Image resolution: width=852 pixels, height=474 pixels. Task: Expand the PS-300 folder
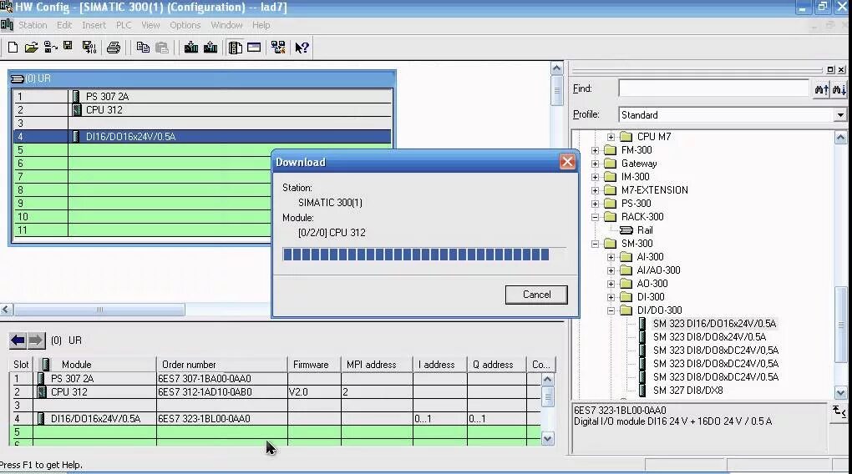point(595,204)
